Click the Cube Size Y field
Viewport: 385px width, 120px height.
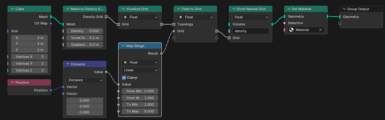pyautogui.click(x=29, y=44)
